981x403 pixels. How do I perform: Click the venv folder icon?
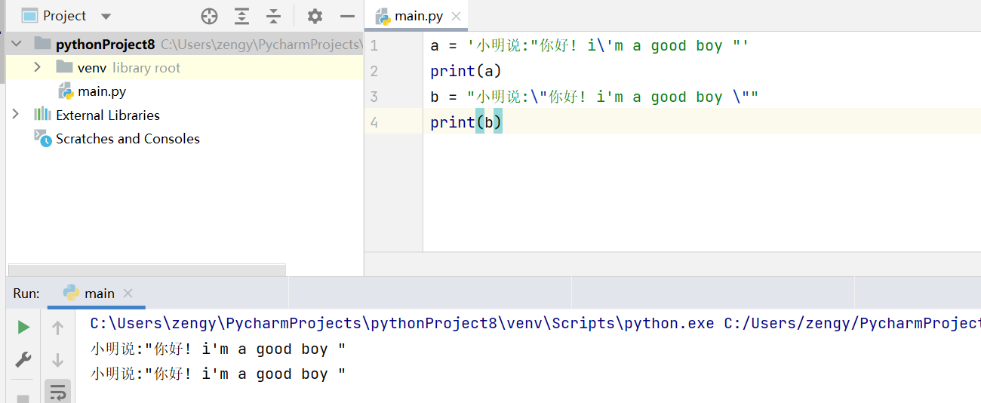[64, 67]
